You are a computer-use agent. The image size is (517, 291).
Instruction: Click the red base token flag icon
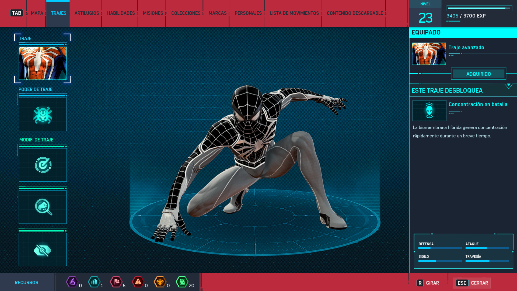click(x=116, y=282)
